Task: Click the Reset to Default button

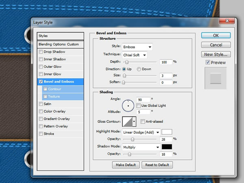Action: click(157, 165)
